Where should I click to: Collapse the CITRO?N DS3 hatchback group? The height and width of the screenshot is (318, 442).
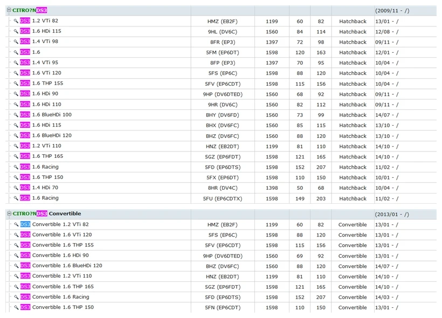pyautogui.click(x=9, y=10)
